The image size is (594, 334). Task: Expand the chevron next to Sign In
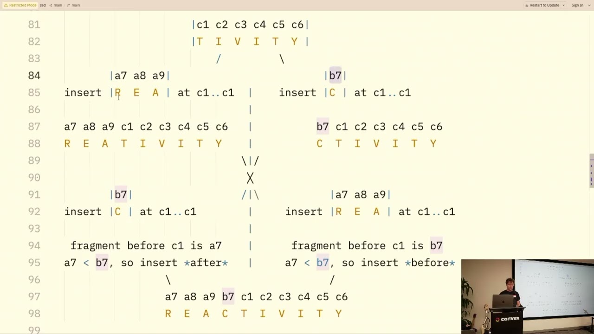tap(588, 5)
